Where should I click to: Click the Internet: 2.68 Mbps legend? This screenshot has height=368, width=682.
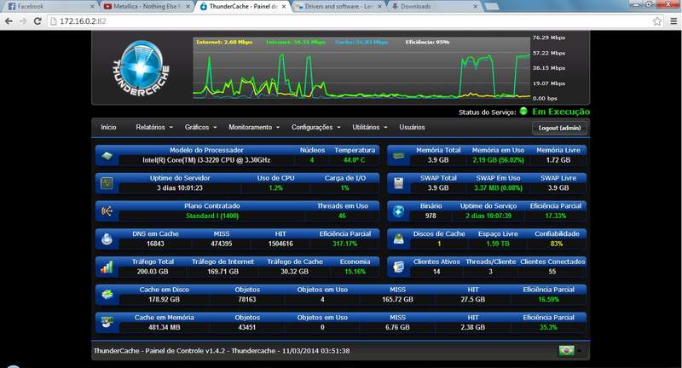coord(224,42)
